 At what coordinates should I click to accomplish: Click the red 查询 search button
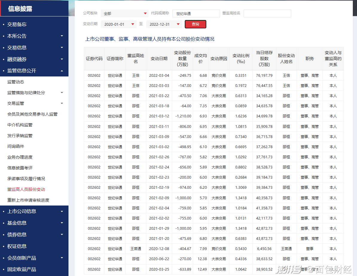(195, 24)
